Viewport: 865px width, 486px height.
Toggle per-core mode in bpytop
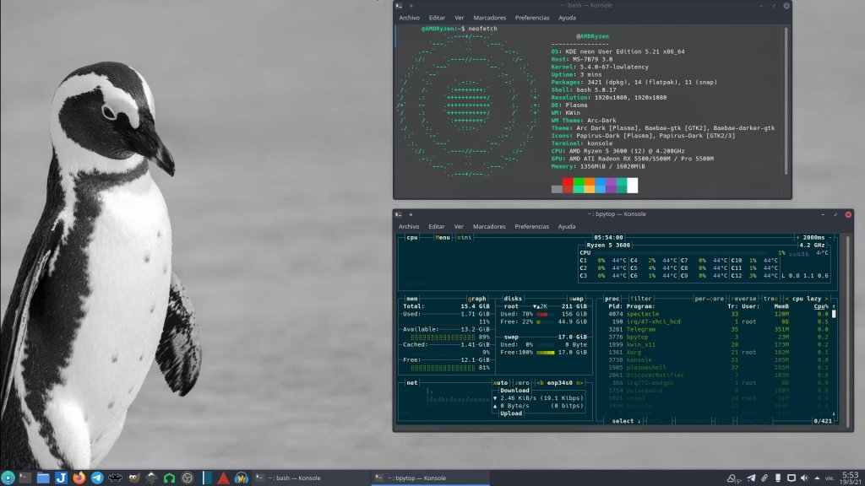coord(709,298)
